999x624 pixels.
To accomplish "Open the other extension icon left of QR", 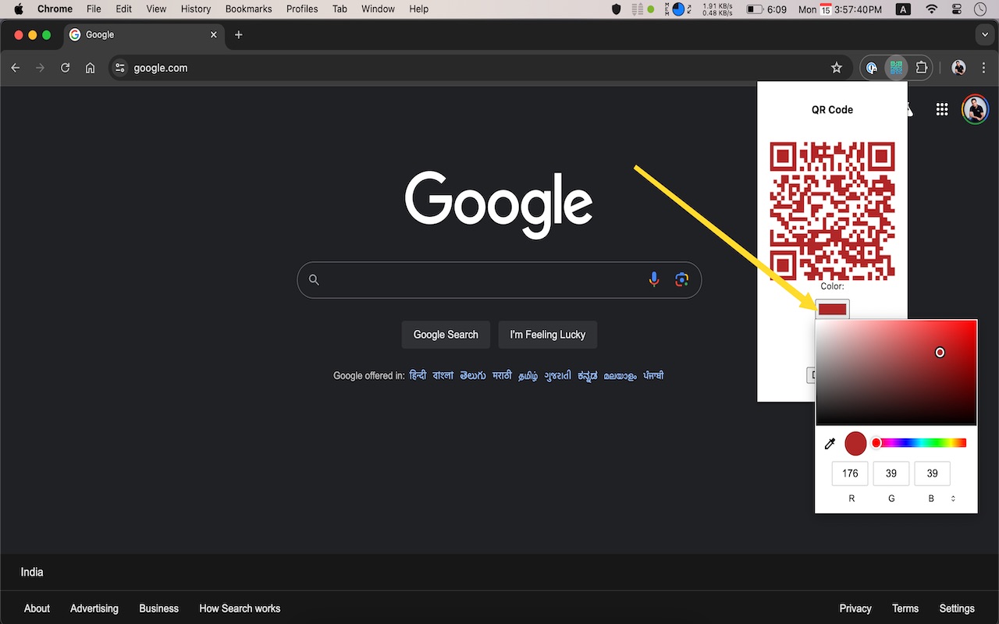I will point(872,68).
